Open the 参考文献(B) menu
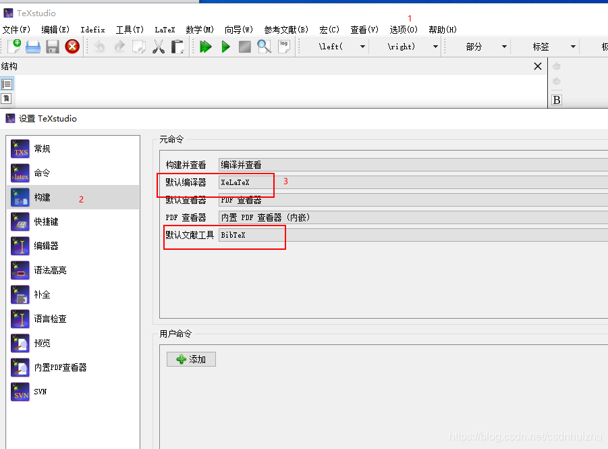Viewport: 608px width, 449px height. [285, 30]
